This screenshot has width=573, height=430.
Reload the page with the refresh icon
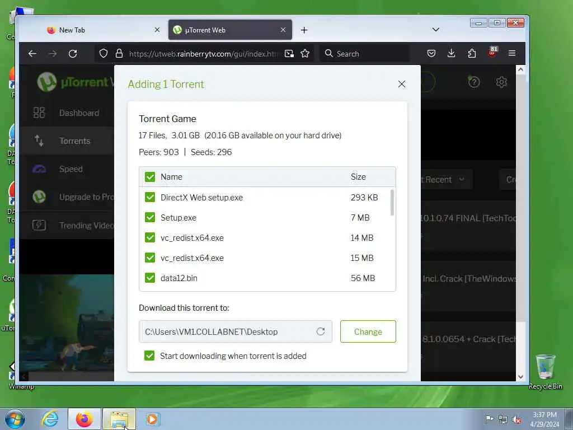click(x=73, y=54)
